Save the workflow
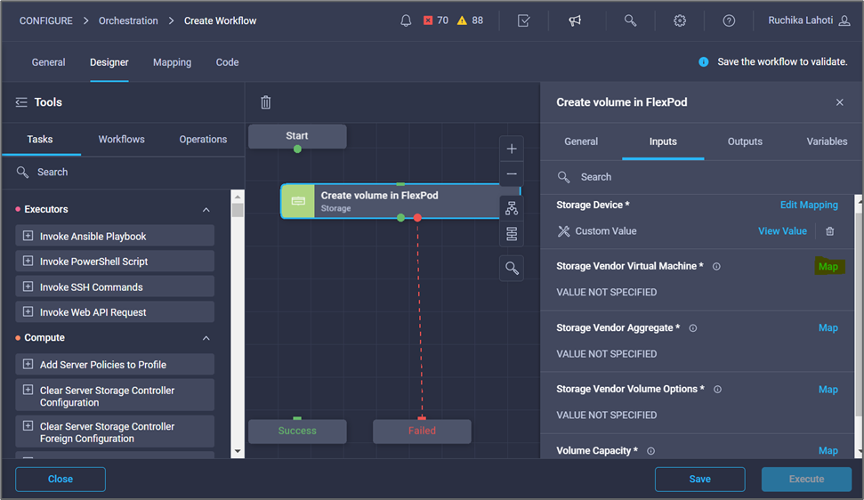Image resolution: width=864 pixels, height=500 pixels. [x=699, y=479]
